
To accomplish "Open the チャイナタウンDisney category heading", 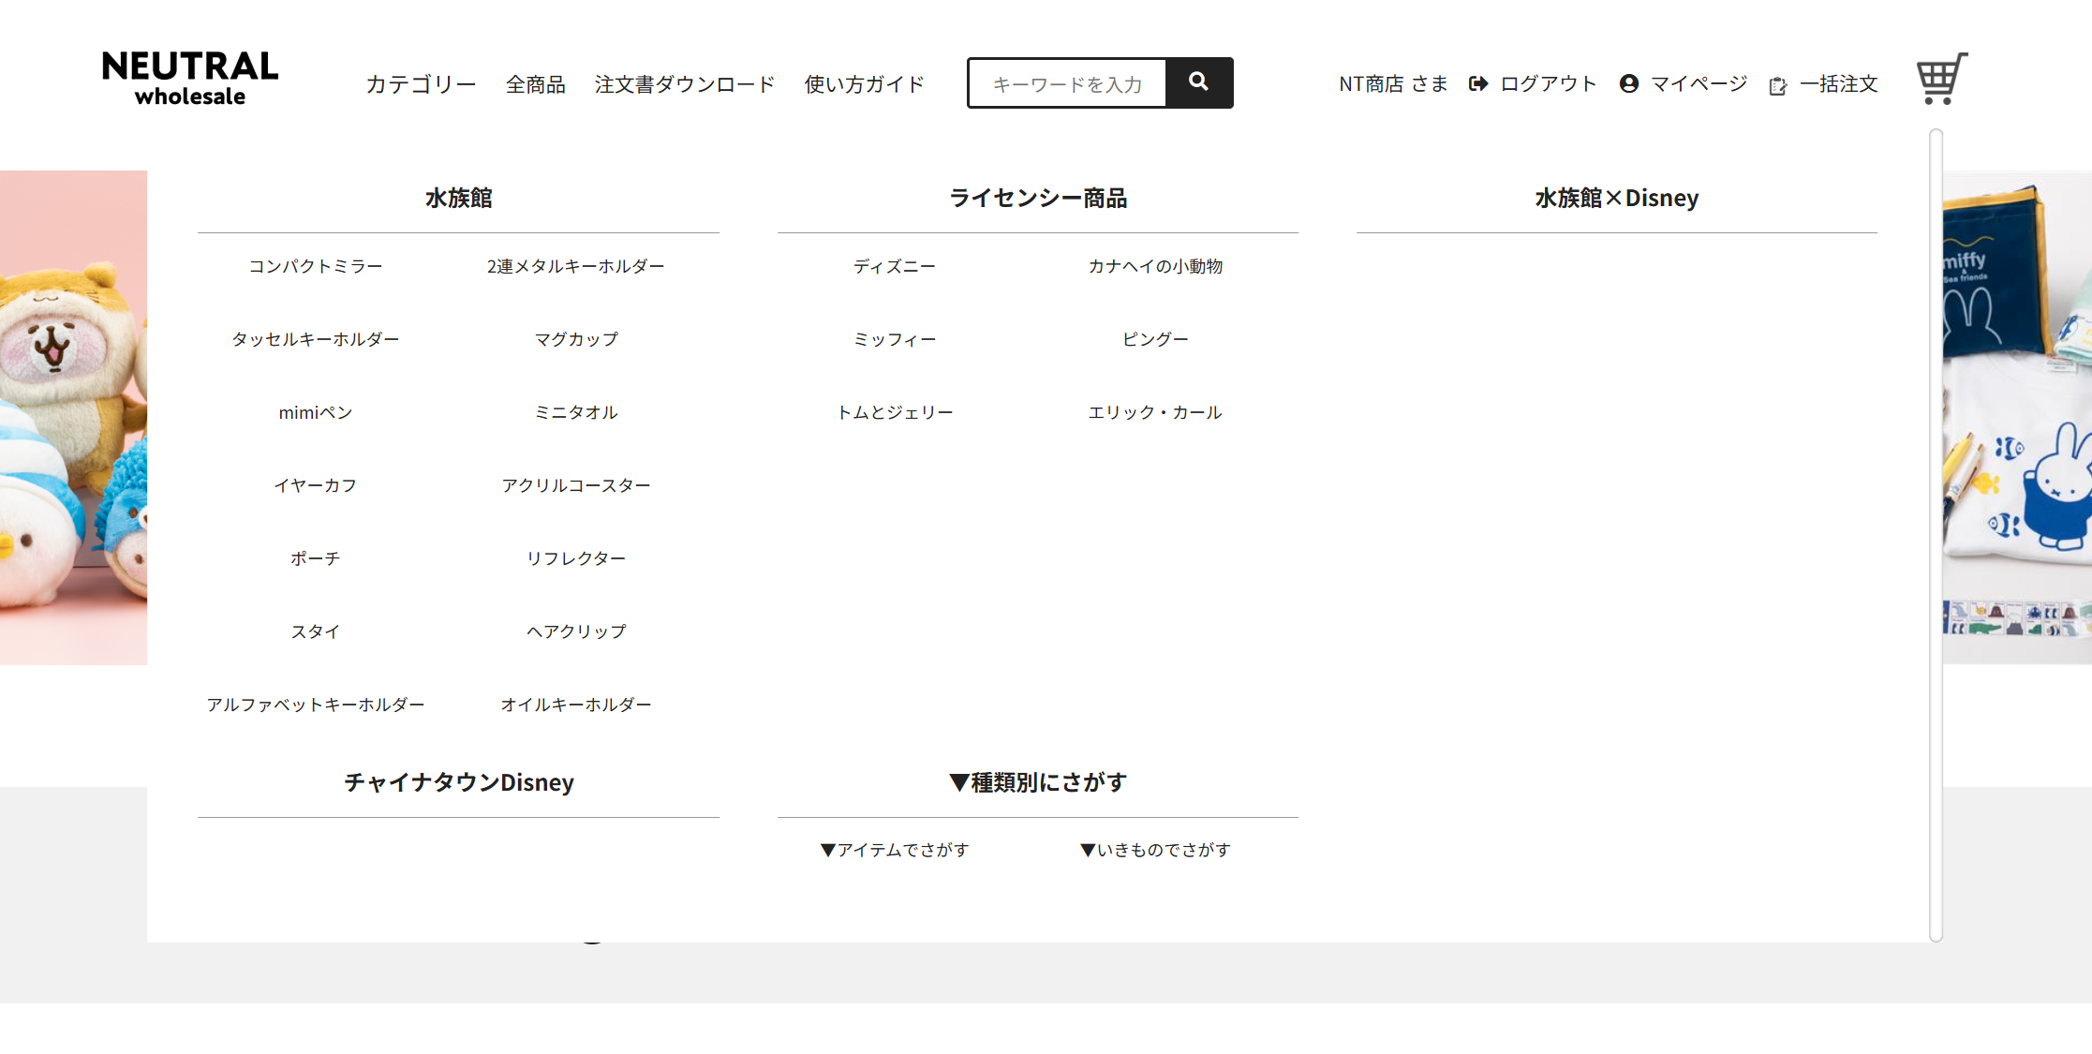I will tap(458, 782).
